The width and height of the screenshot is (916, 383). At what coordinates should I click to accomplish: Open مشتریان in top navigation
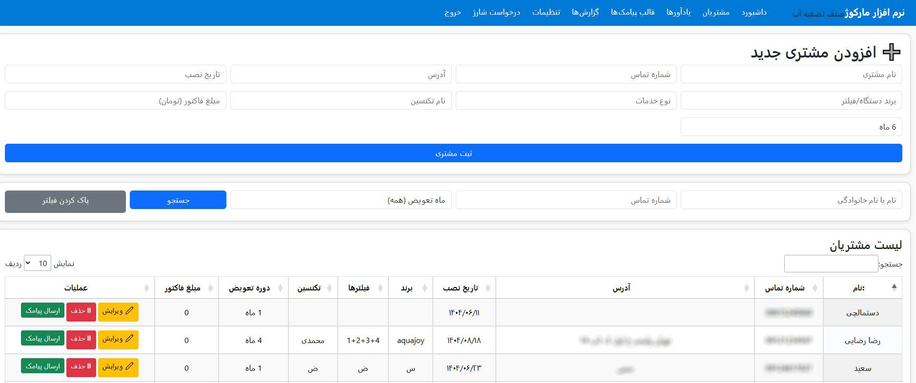click(715, 12)
